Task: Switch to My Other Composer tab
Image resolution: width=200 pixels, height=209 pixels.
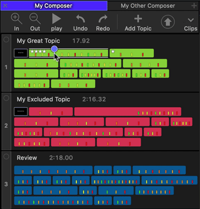Action: 148,5
